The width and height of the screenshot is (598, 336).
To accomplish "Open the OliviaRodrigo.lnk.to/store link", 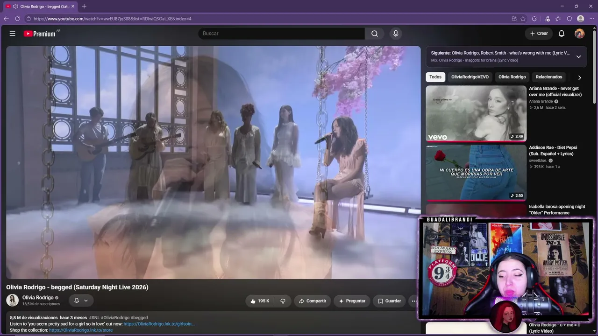I will 81,330.
